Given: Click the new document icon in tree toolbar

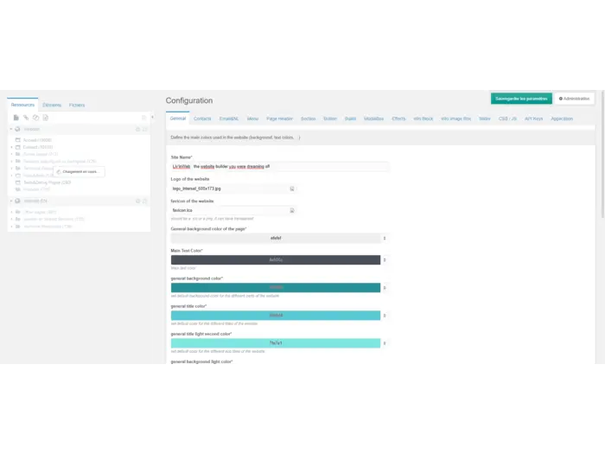Looking at the screenshot, I should click(16, 117).
